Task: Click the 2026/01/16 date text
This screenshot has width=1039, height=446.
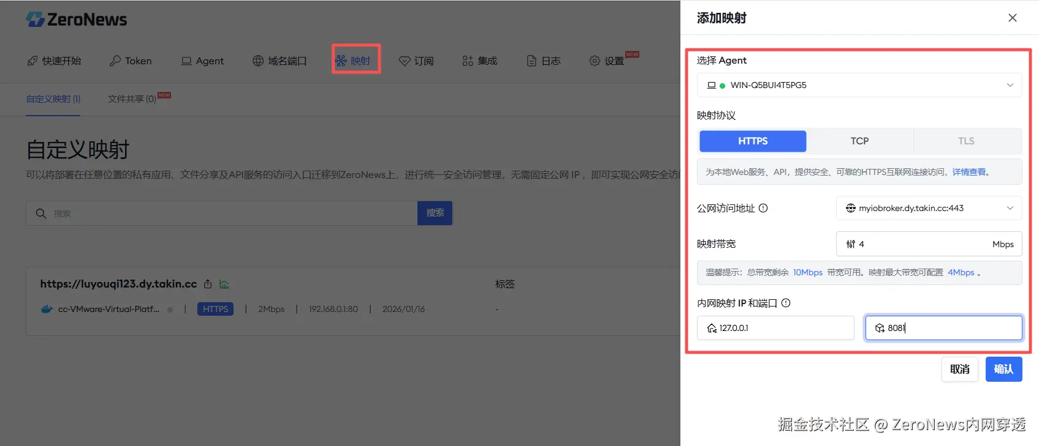Action: pyautogui.click(x=403, y=309)
